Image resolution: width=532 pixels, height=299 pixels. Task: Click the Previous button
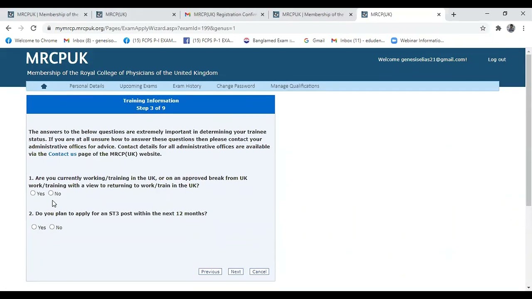pos(210,272)
